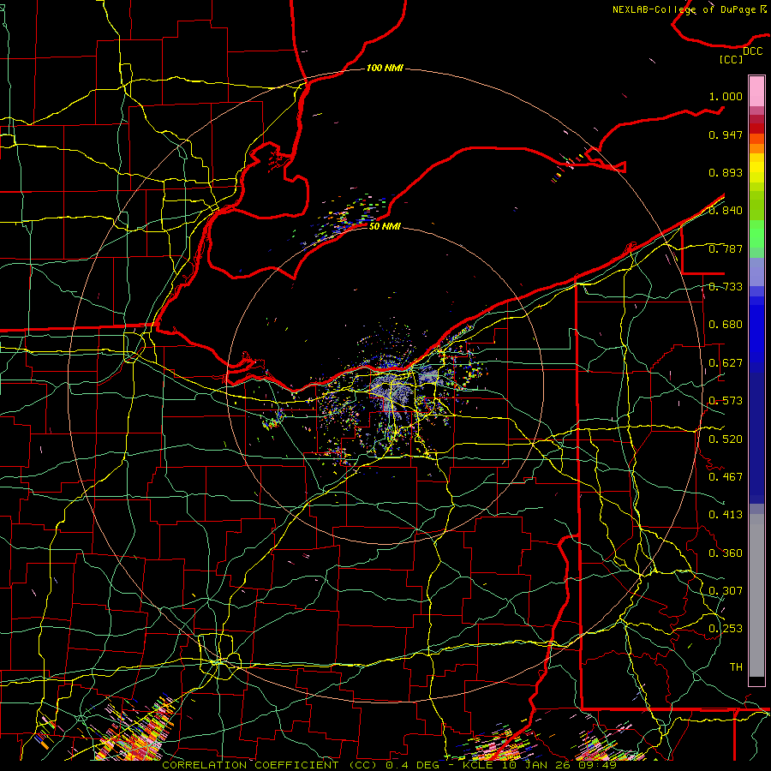Select the 0.627 scale value
The height and width of the screenshot is (771, 771).
(x=726, y=362)
